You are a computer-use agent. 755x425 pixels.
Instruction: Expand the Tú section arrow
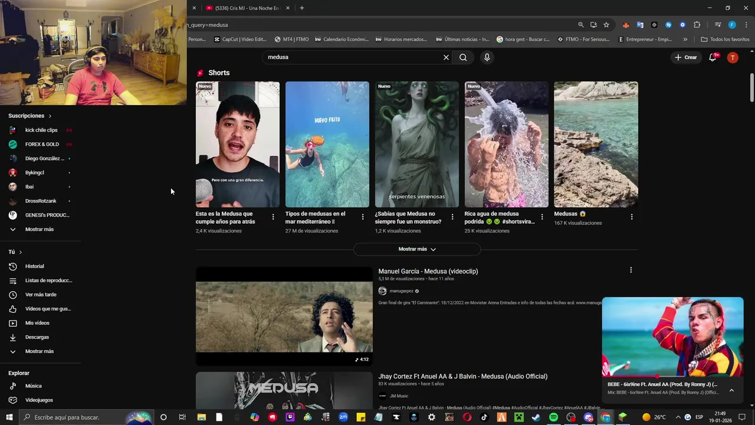20,252
